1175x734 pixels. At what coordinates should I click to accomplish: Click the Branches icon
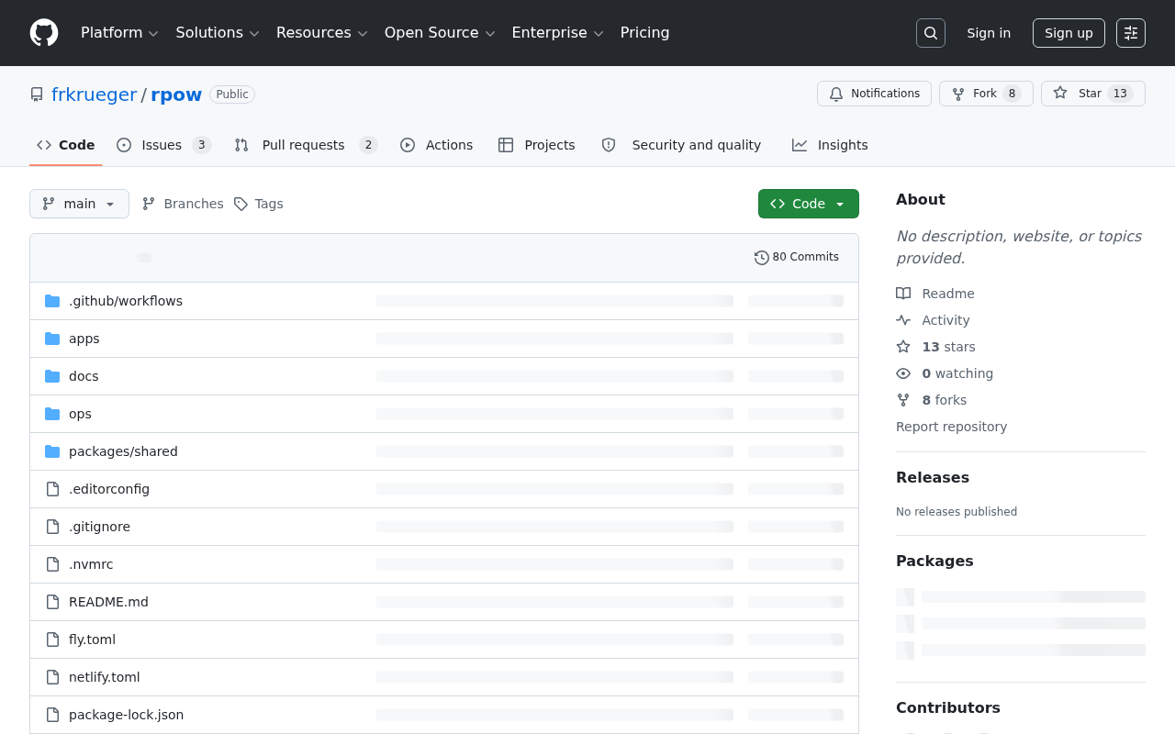click(x=149, y=204)
